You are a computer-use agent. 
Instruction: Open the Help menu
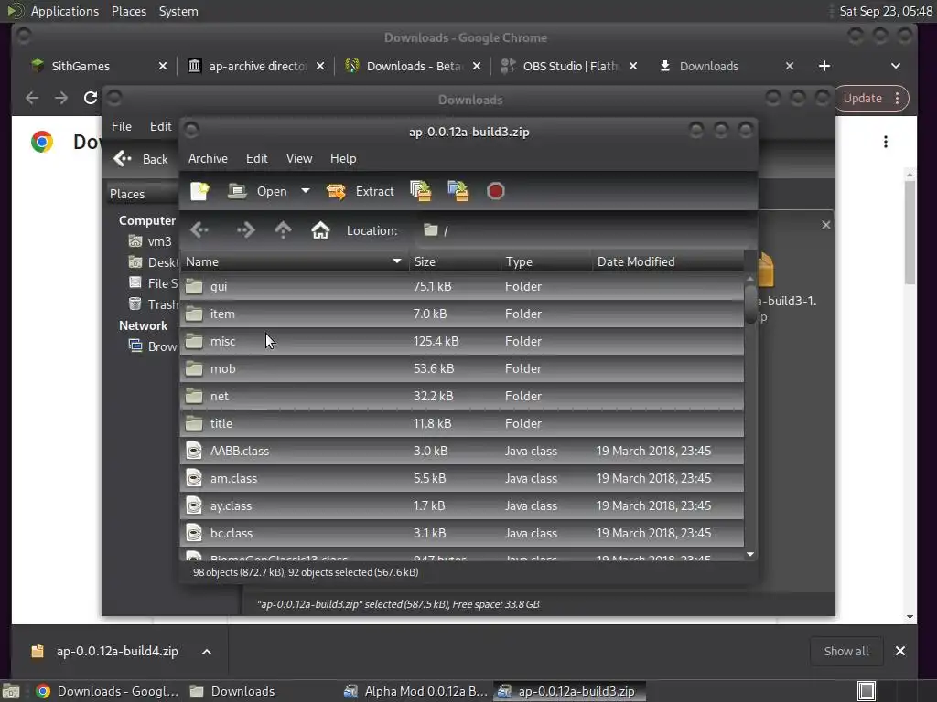343,158
